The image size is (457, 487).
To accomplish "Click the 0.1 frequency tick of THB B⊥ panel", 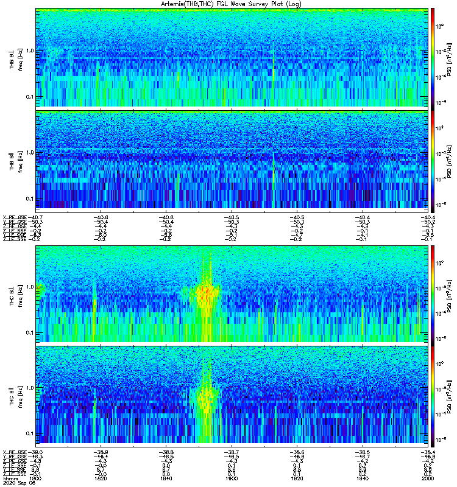I will pyautogui.click(x=30, y=97).
